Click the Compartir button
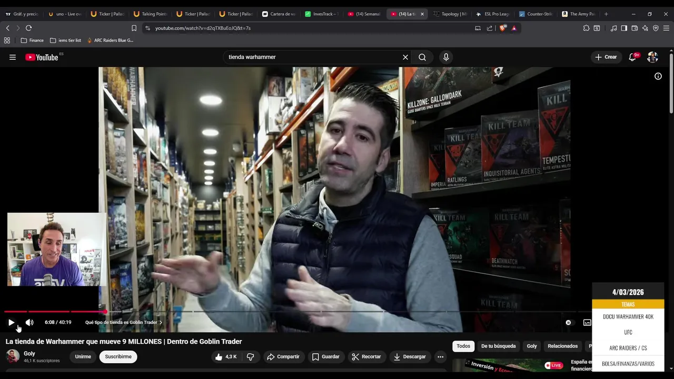The width and height of the screenshot is (674, 379). [x=283, y=356]
